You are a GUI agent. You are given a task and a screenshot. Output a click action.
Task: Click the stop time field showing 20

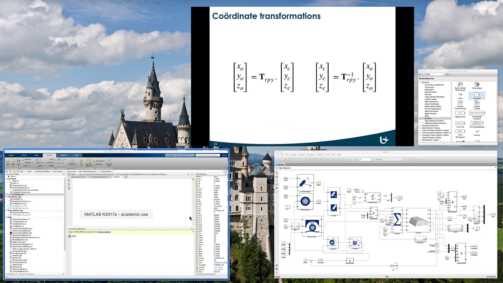click(x=365, y=159)
